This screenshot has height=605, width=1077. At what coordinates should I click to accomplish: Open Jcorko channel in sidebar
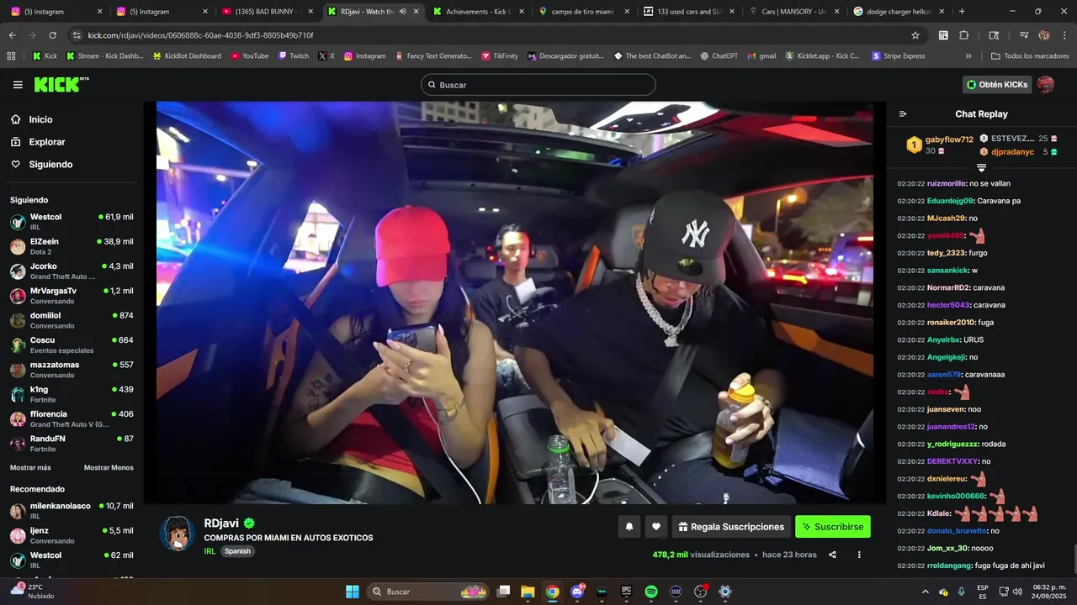click(72, 271)
